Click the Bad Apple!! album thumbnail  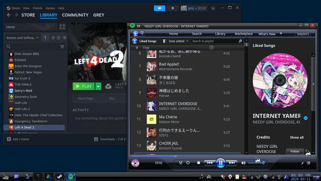151,66
